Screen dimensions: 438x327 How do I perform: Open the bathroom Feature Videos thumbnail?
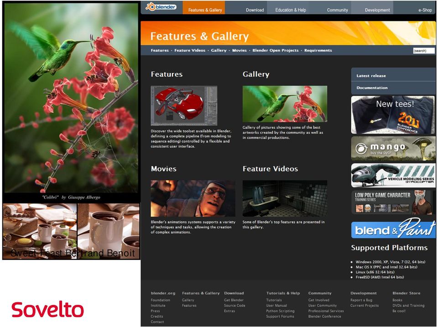(285, 198)
